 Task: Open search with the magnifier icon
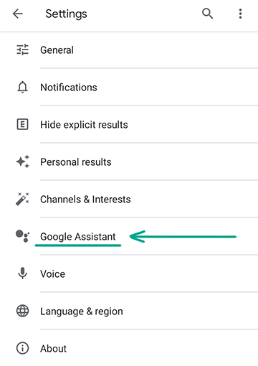click(x=207, y=14)
